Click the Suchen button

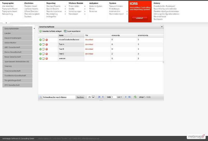click(80, 97)
